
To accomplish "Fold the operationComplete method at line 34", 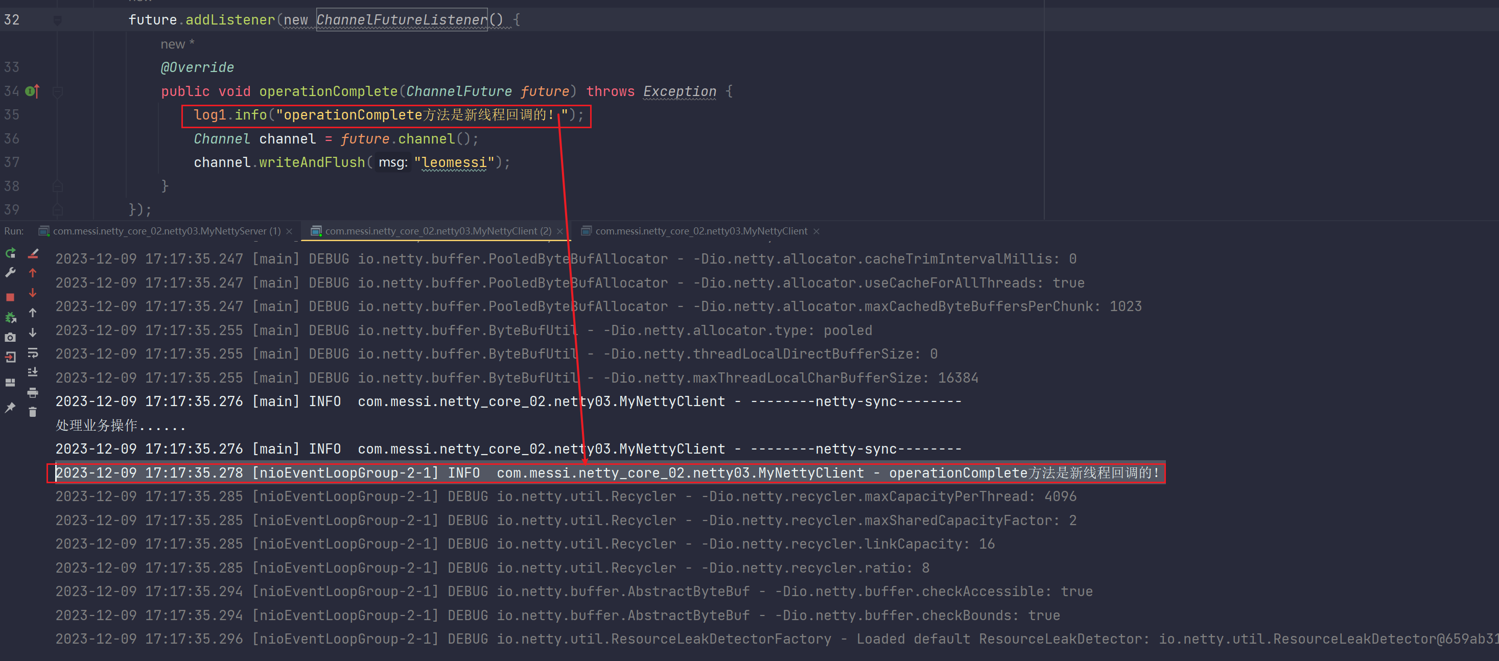I will tap(57, 92).
